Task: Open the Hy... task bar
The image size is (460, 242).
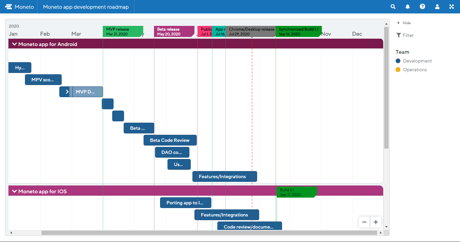Action: pyautogui.click(x=20, y=68)
